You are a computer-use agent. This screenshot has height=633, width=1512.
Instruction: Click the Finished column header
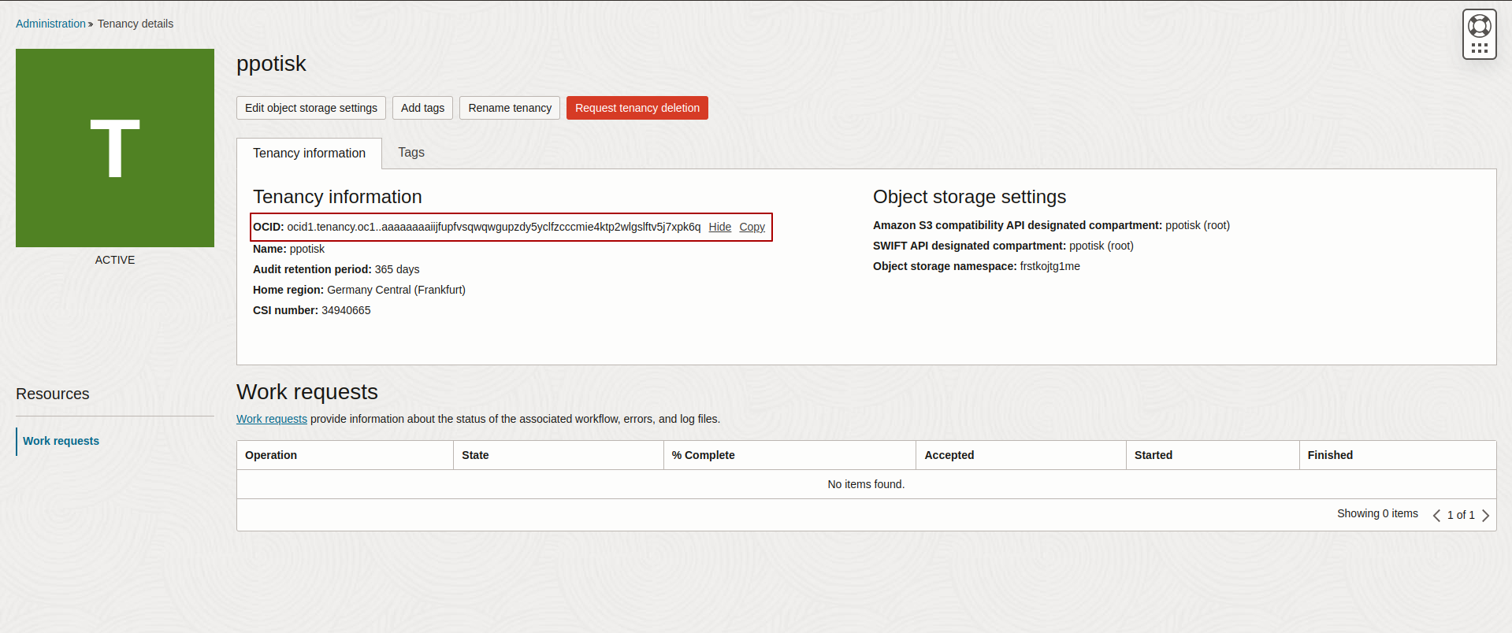(x=1398, y=455)
